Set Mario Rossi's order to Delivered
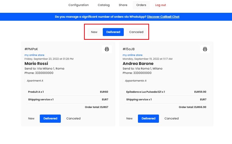This screenshot has height=144, width=232. (x=50, y=118)
